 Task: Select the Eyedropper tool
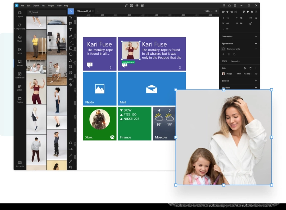click(70, 161)
